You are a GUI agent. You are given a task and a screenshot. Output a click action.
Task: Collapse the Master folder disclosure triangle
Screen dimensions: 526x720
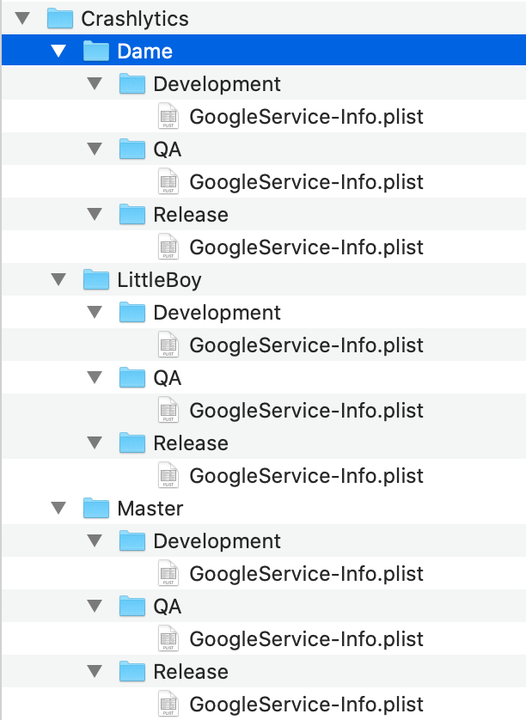[58, 508]
